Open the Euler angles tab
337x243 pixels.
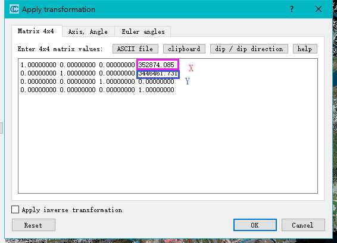pyautogui.click(x=143, y=31)
